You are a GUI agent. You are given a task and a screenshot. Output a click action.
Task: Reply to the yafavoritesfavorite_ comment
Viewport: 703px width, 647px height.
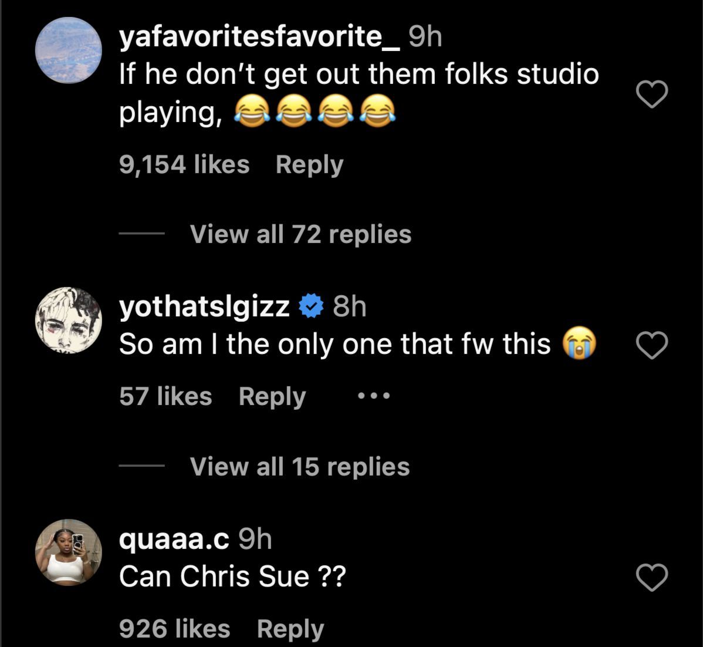pos(309,165)
